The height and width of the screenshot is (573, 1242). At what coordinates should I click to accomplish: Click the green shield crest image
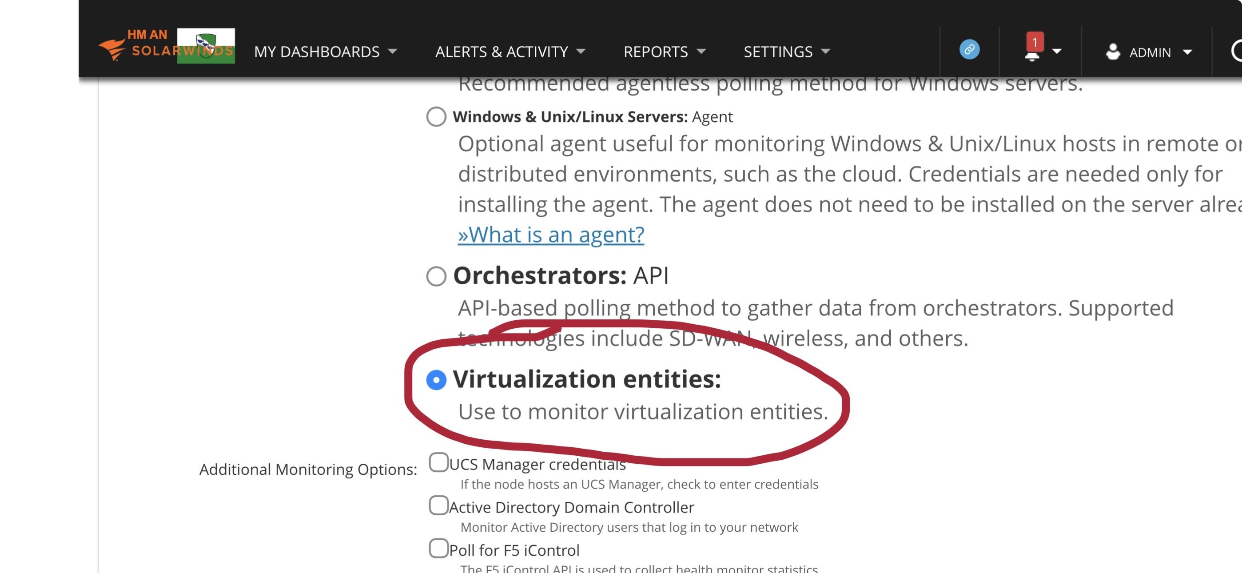click(206, 46)
